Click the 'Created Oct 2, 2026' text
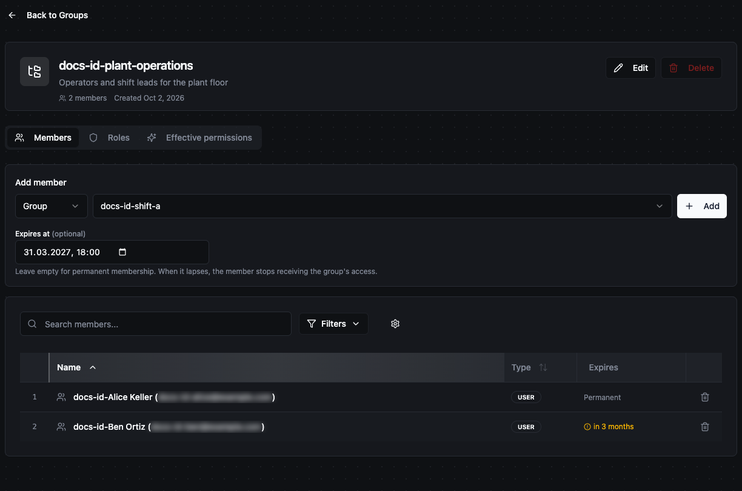The width and height of the screenshot is (742, 491). [149, 98]
